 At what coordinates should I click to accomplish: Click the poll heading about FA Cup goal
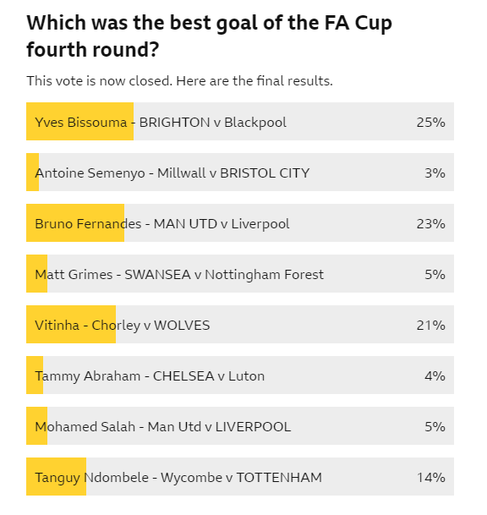tap(209, 36)
